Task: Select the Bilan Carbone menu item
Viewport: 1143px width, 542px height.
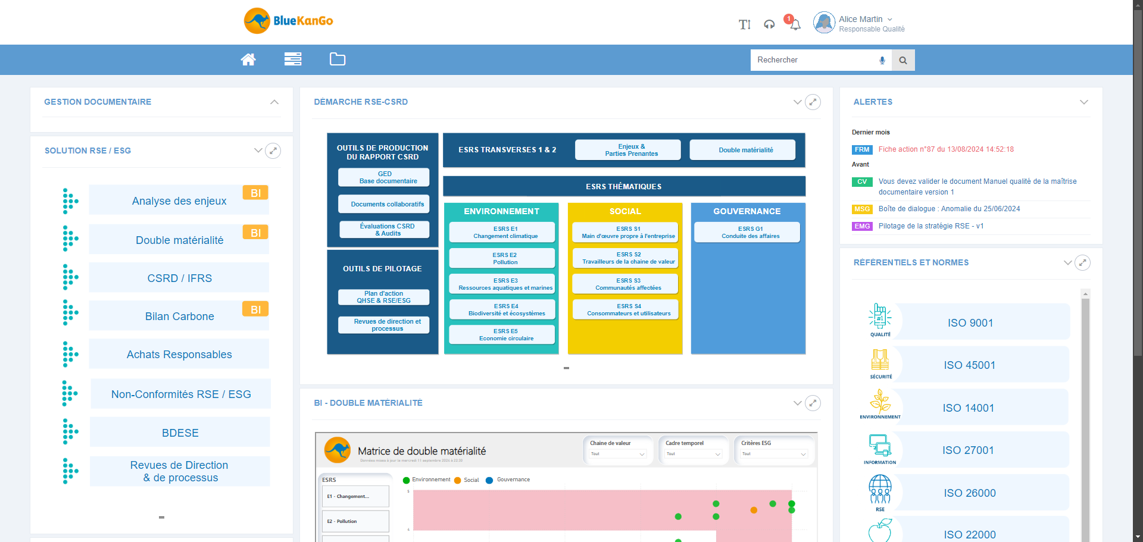Action: click(179, 316)
